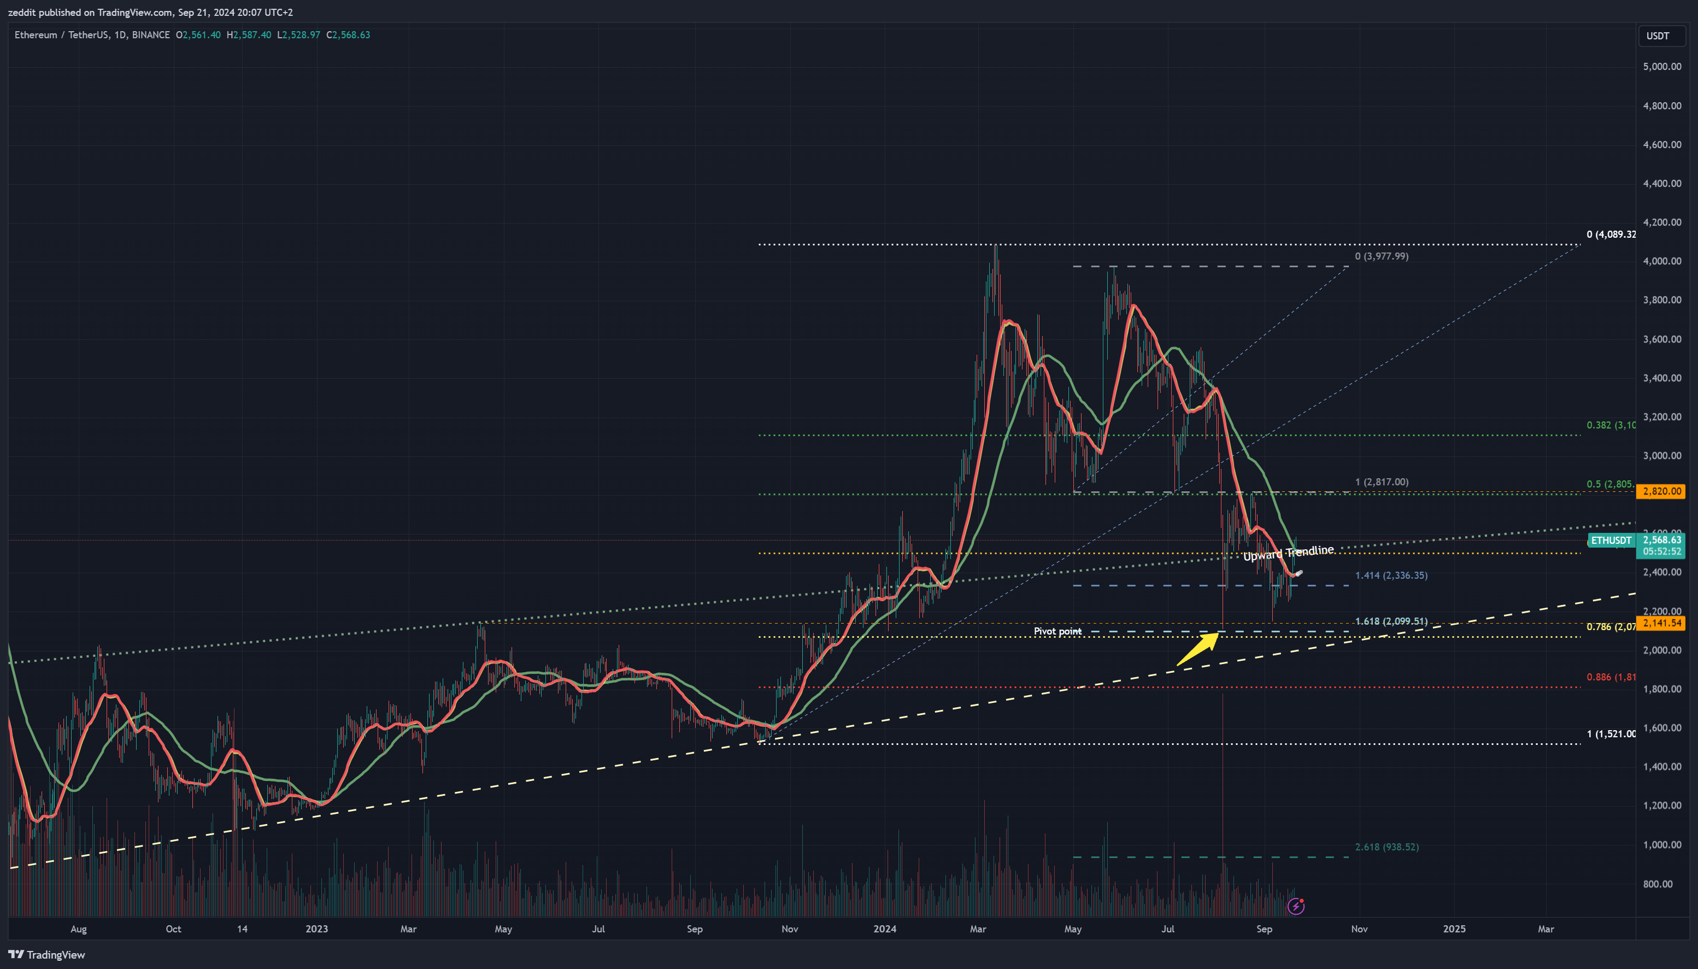Screen dimensions: 1698x969
Task: Click the 4,200.00 price axis label
Action: coord(1661,222)
